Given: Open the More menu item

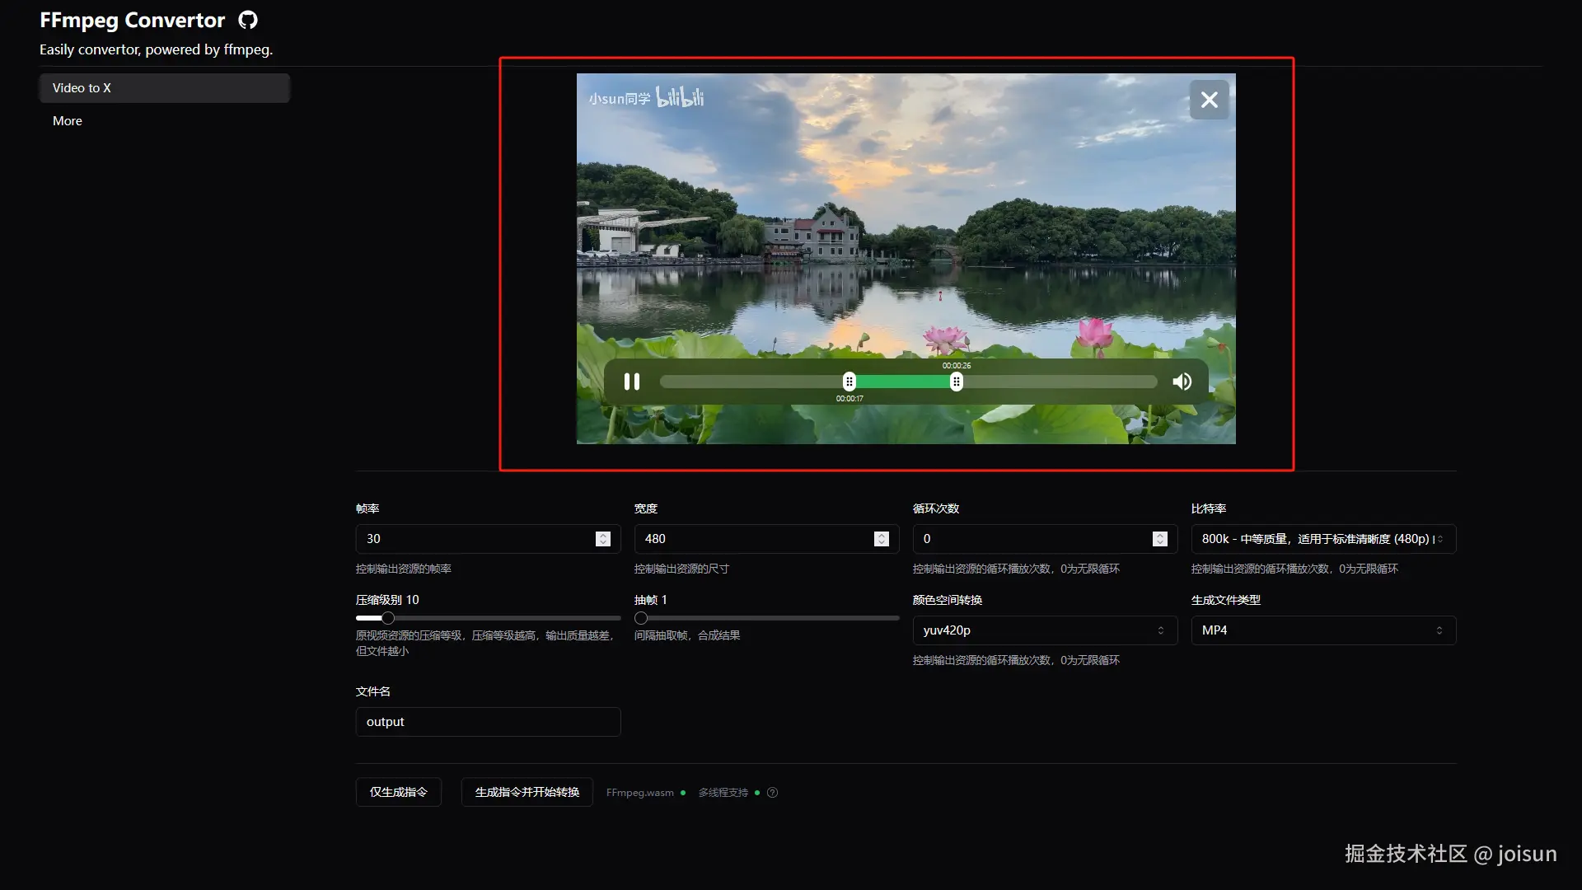Looking at the screenshot, I should (x=68, y=121).
